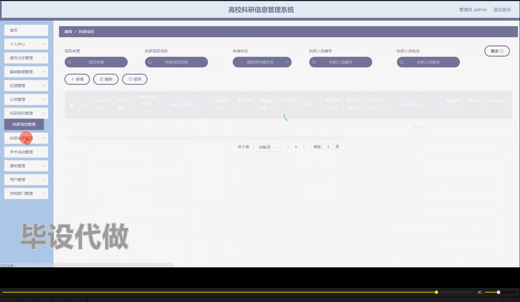Click the search icon inside the 科研人员姓名 field
This screenshot has width=520, height=302.
point(401,62)
